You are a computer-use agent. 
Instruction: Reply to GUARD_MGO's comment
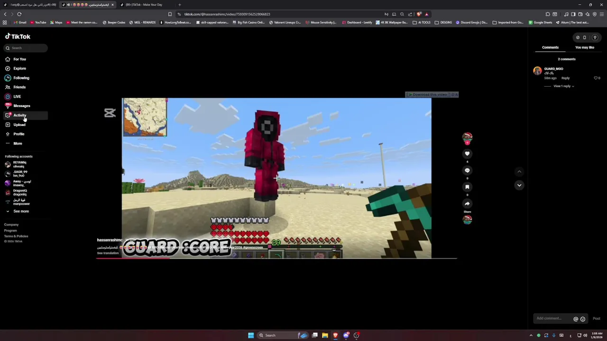coord(565,78)
